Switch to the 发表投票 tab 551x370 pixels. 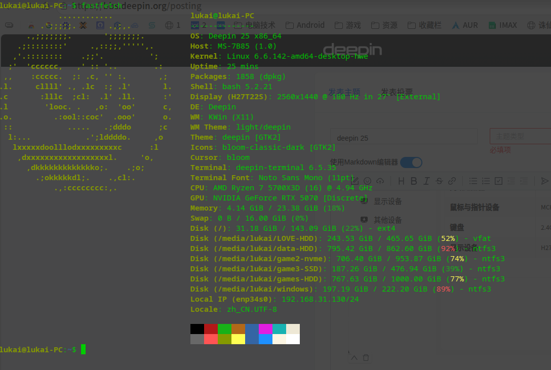click(397, 92)
